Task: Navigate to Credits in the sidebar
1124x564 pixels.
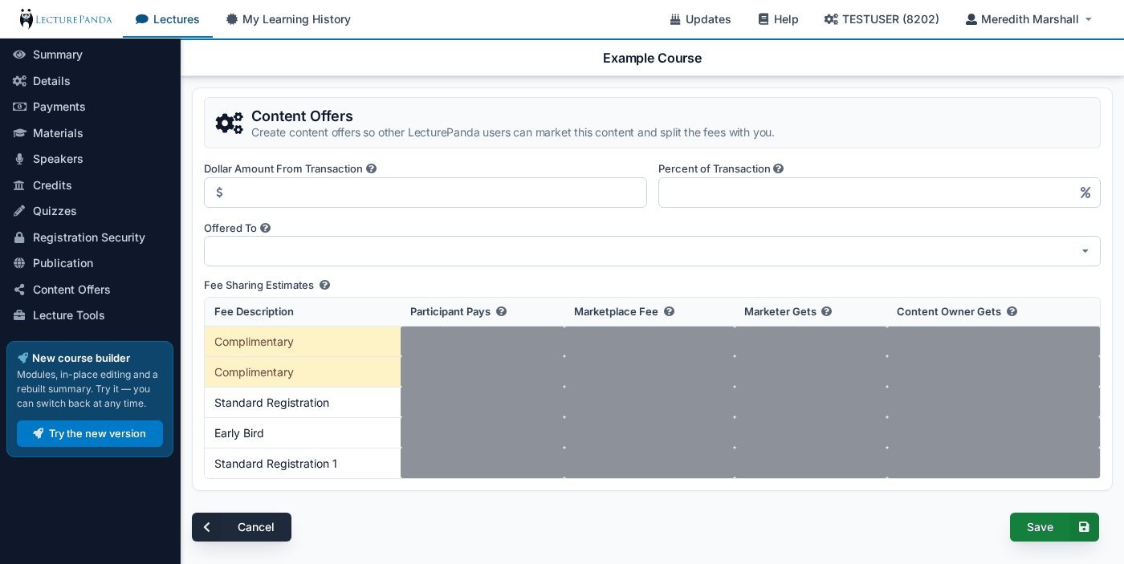Action: pos(90,185)
